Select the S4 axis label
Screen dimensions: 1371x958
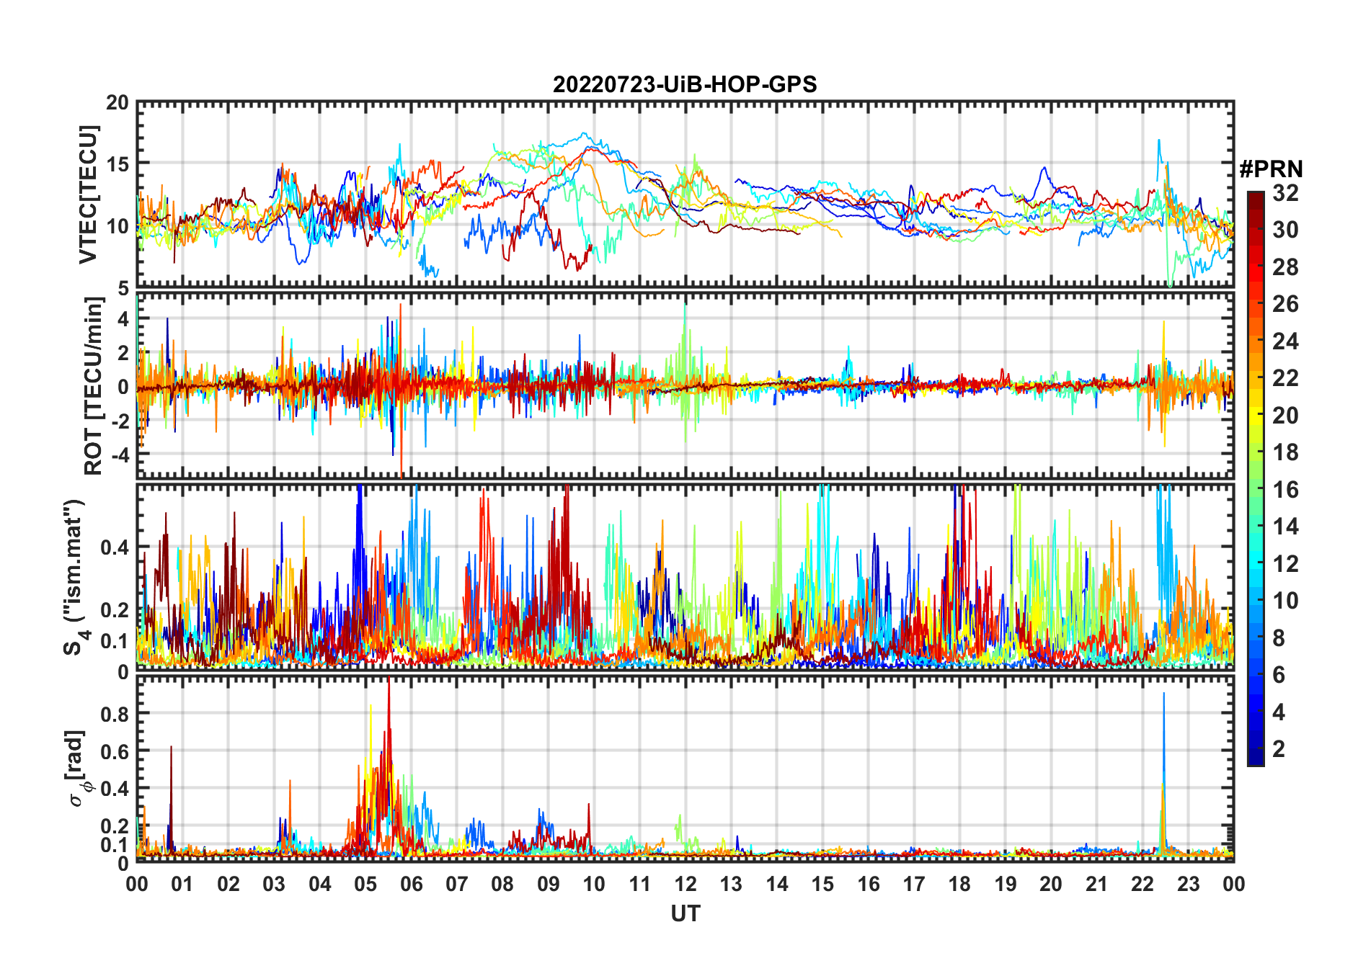(75, 577)
